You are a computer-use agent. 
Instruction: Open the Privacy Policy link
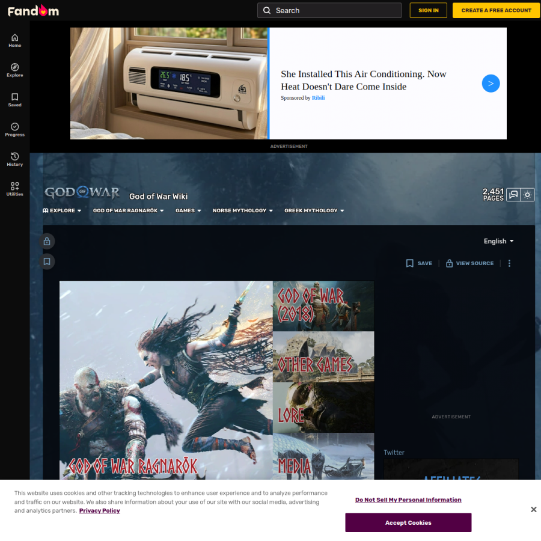99,510
